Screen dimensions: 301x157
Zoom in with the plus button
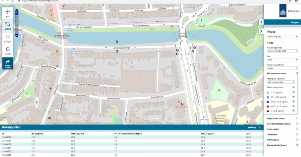coord(17,11)
